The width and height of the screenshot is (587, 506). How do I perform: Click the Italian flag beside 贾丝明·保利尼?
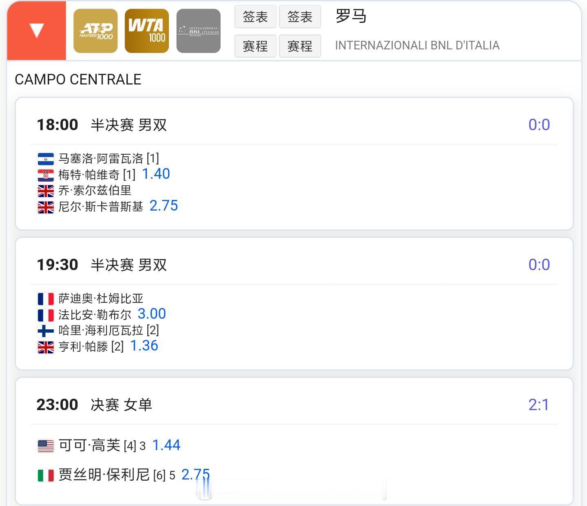point(46,475)
